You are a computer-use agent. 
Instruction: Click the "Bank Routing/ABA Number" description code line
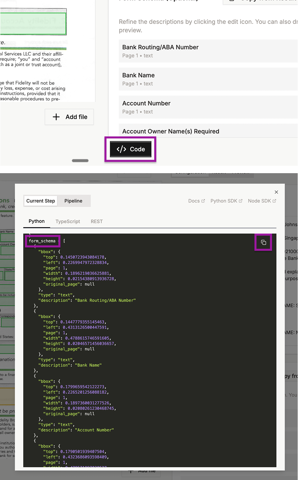tap(87, 300)
